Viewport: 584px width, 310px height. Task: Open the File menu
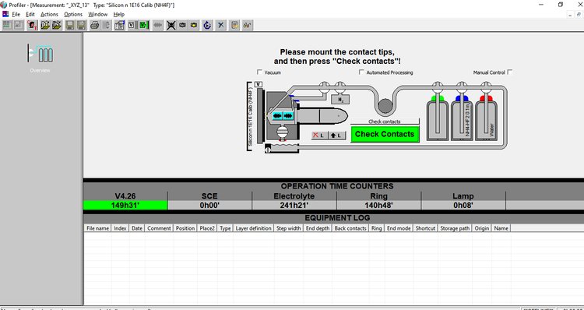point(16,14)
